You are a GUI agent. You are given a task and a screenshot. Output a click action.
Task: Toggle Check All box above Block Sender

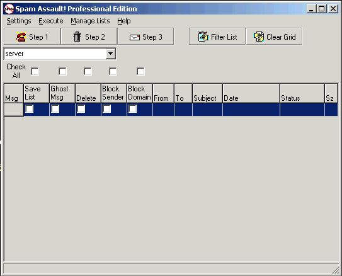coord(113,71)
